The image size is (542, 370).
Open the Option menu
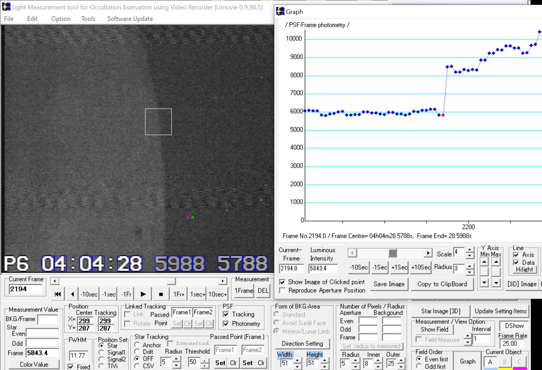[61, 19]
